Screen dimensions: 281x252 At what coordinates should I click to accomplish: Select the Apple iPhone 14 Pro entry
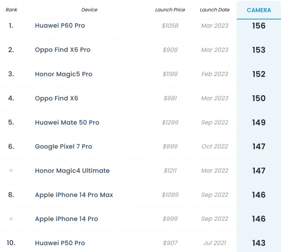click(67, 219)
